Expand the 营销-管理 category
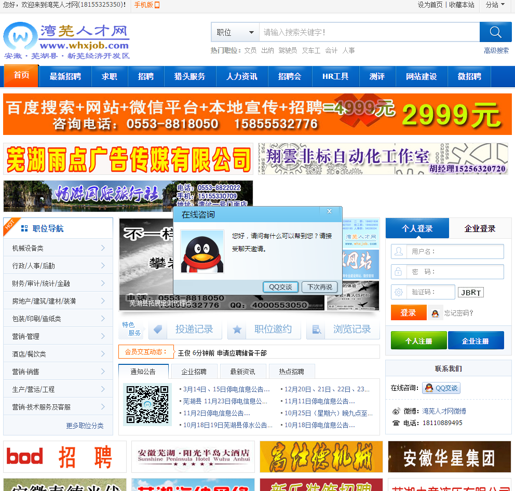The image size is (515, 491). point(58,336)
